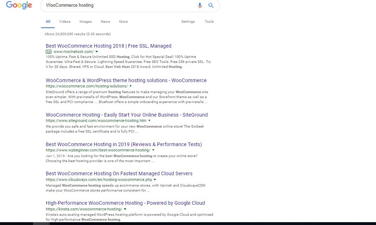
Task: Expand arrow next to woocommerce.com/hosting-solutions URL
Action: (131, 86)
